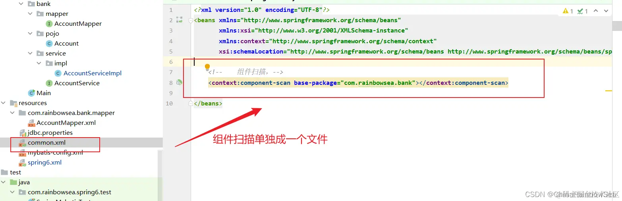The height and width of the screenshot is (201, 622).
Task: Place cursor on the component-scan tag line
Action: point(358,82)
